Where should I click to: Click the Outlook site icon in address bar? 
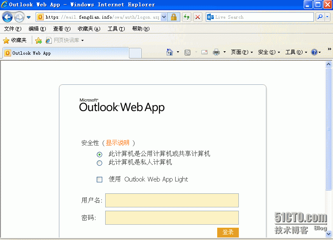tap(40, 17)
